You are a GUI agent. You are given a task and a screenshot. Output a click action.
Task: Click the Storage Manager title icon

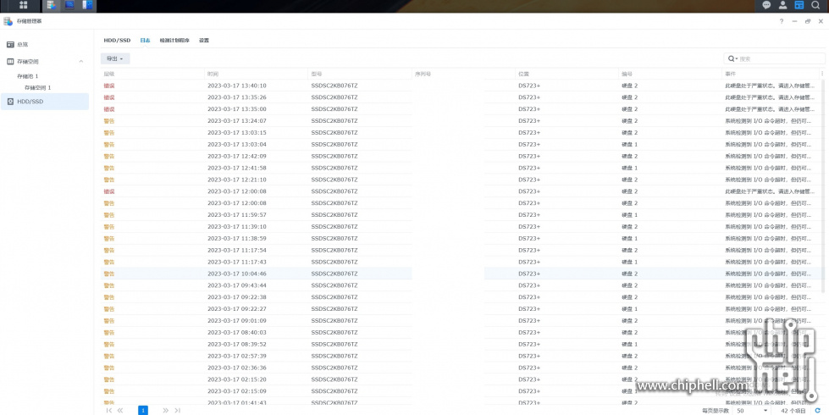(x=8, y=21)
